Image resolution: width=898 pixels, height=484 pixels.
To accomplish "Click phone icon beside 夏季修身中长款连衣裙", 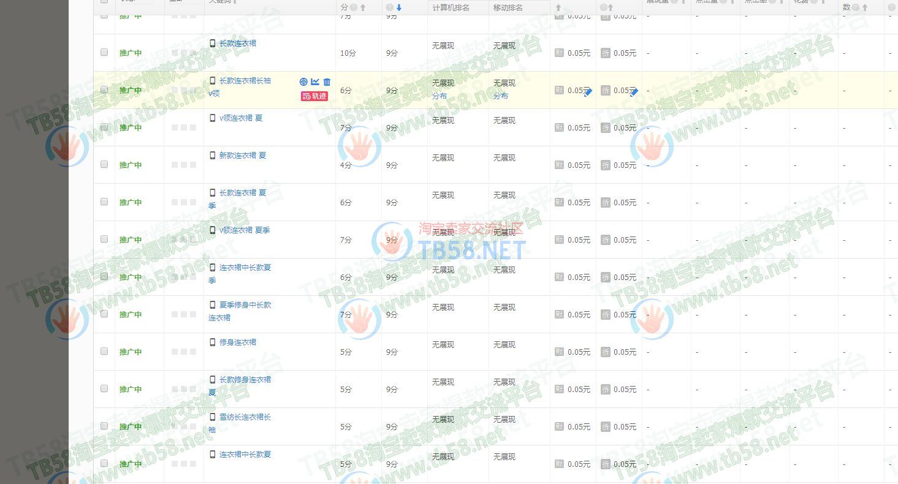I will (213, 305).
